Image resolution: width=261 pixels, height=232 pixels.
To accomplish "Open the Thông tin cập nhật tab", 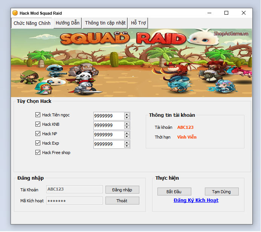I will coord(105,23).
